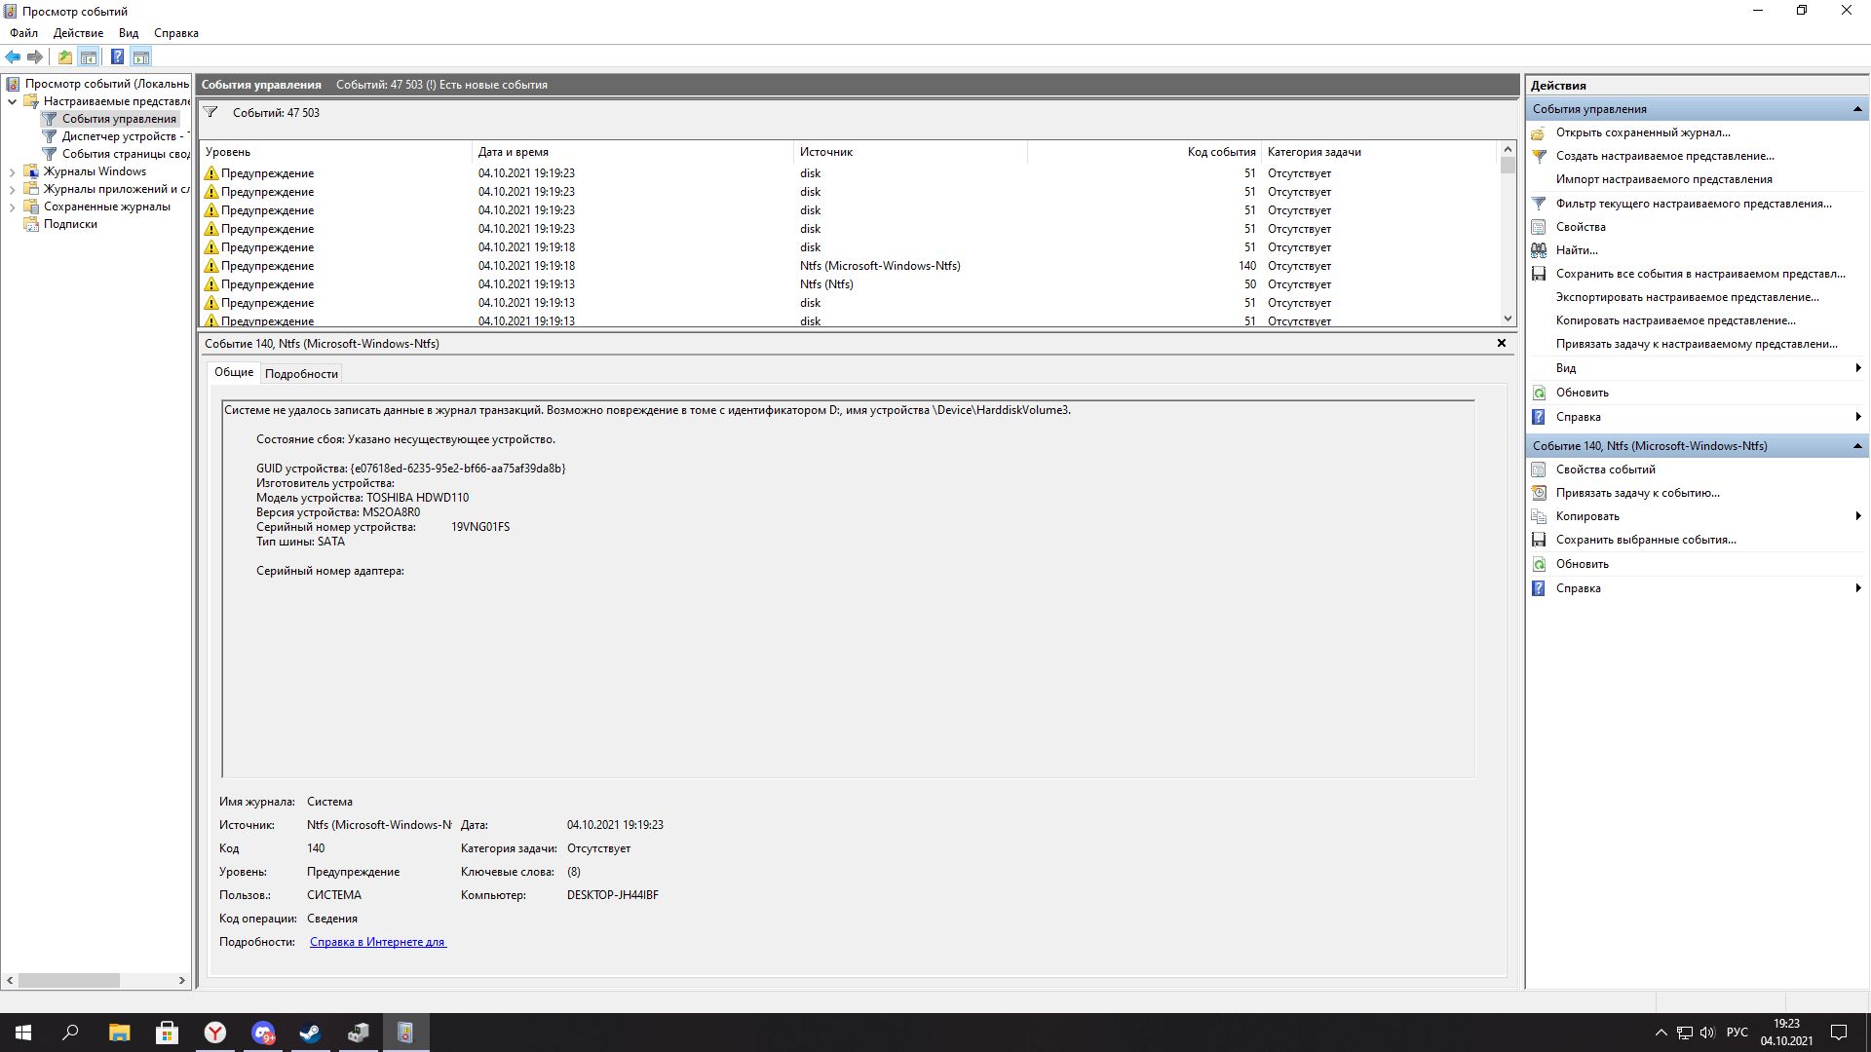Click Создать настраиваемое представление funnel icon
Image resolution: width=1871 pixels, height=1052 pixels.
click(x=1539, y=156)
